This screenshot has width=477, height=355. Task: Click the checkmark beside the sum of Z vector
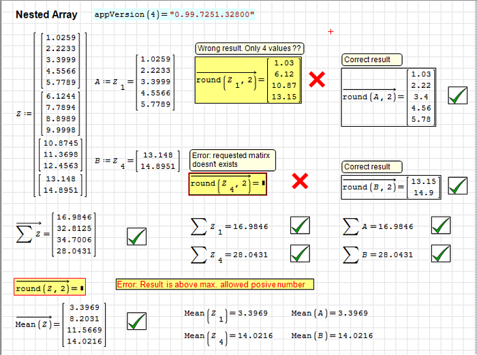[x=136, y=236]
